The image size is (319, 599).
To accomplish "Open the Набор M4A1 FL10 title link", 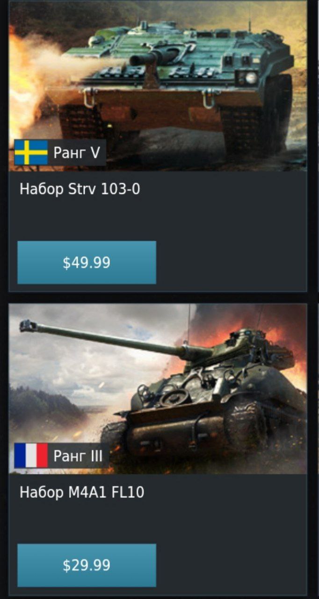I will click(x=82, y=492).
